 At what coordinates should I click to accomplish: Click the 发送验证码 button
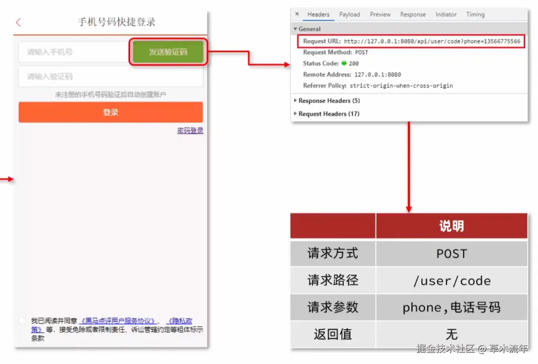(x=167, y=51)
